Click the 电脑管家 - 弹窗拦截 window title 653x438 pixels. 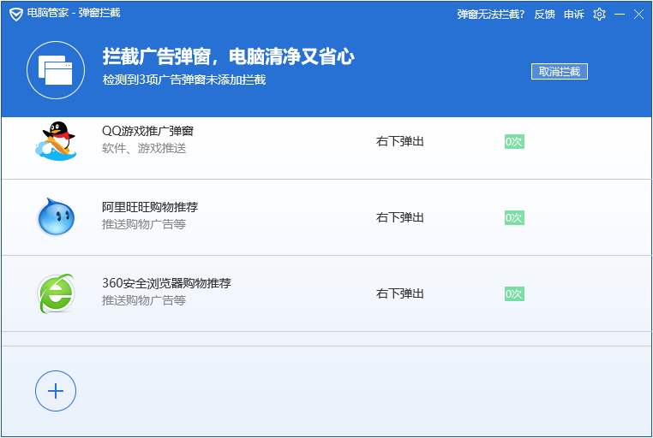tap(74, 13)
